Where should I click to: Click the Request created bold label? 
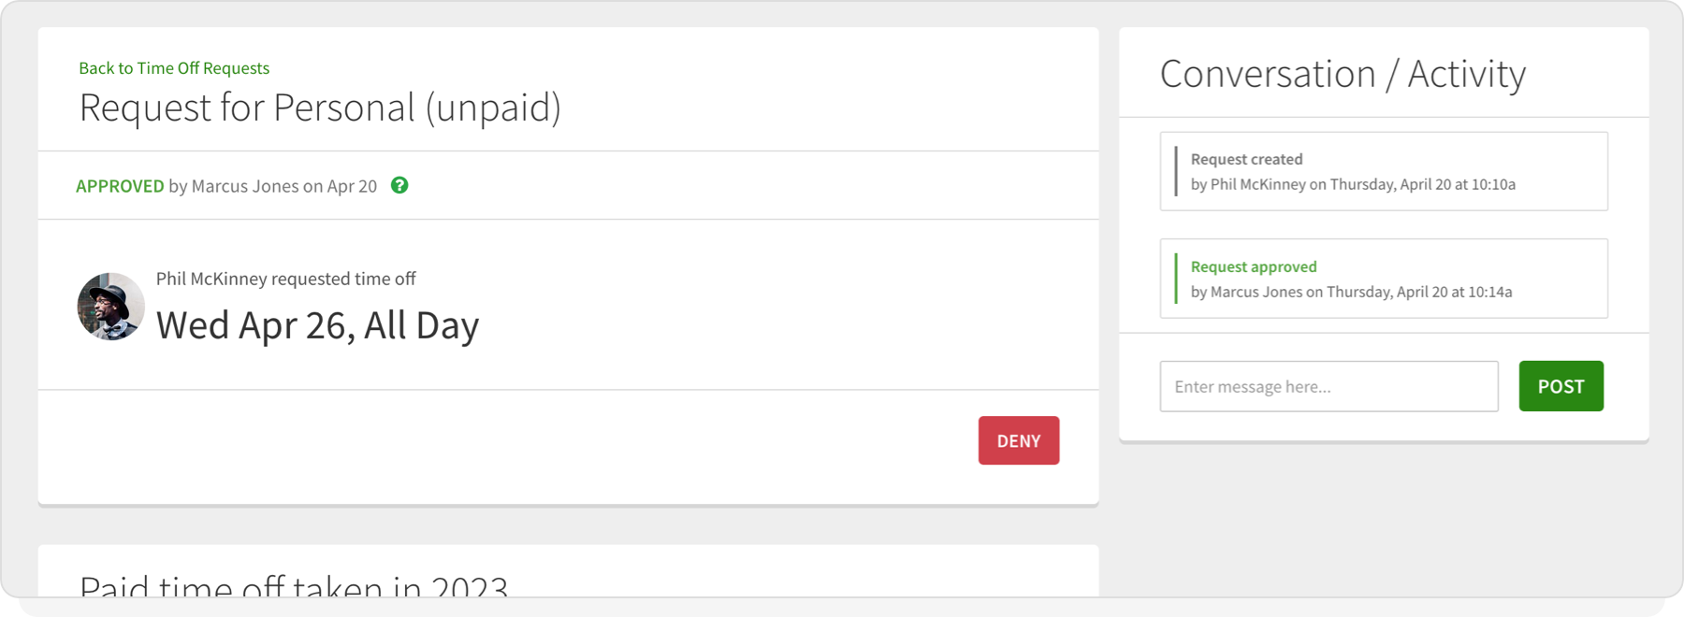tap(1245, 159)
